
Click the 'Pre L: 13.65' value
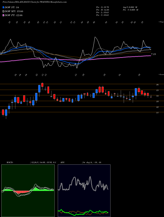tap(103, 12)
